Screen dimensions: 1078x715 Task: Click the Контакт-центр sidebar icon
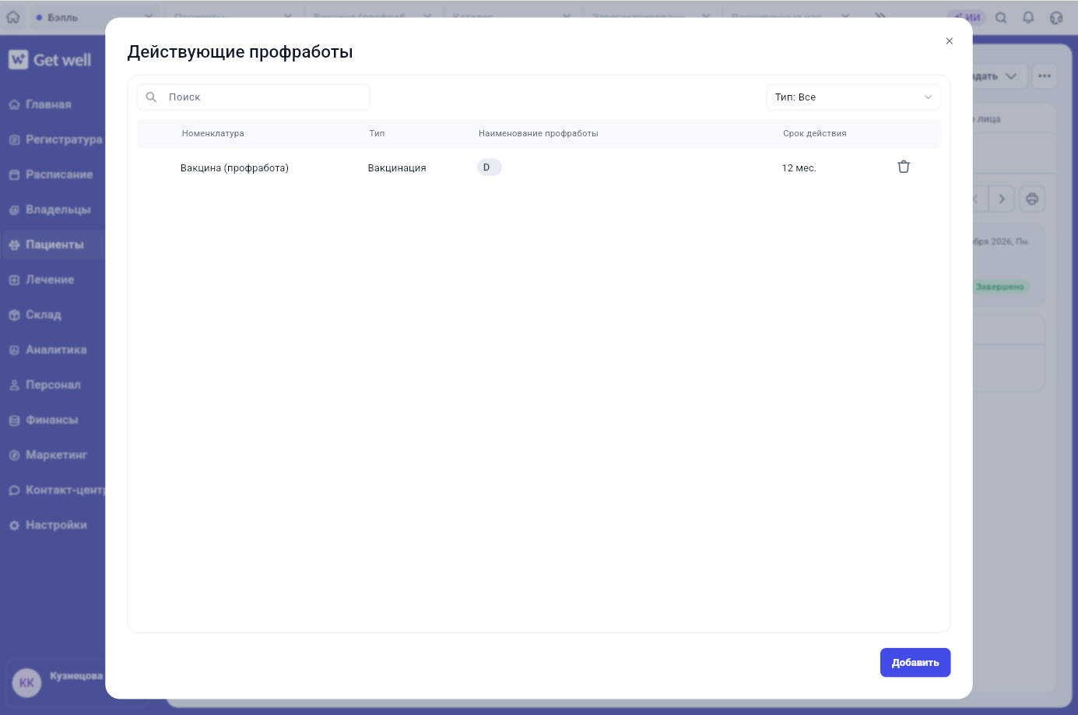(14, 490)
